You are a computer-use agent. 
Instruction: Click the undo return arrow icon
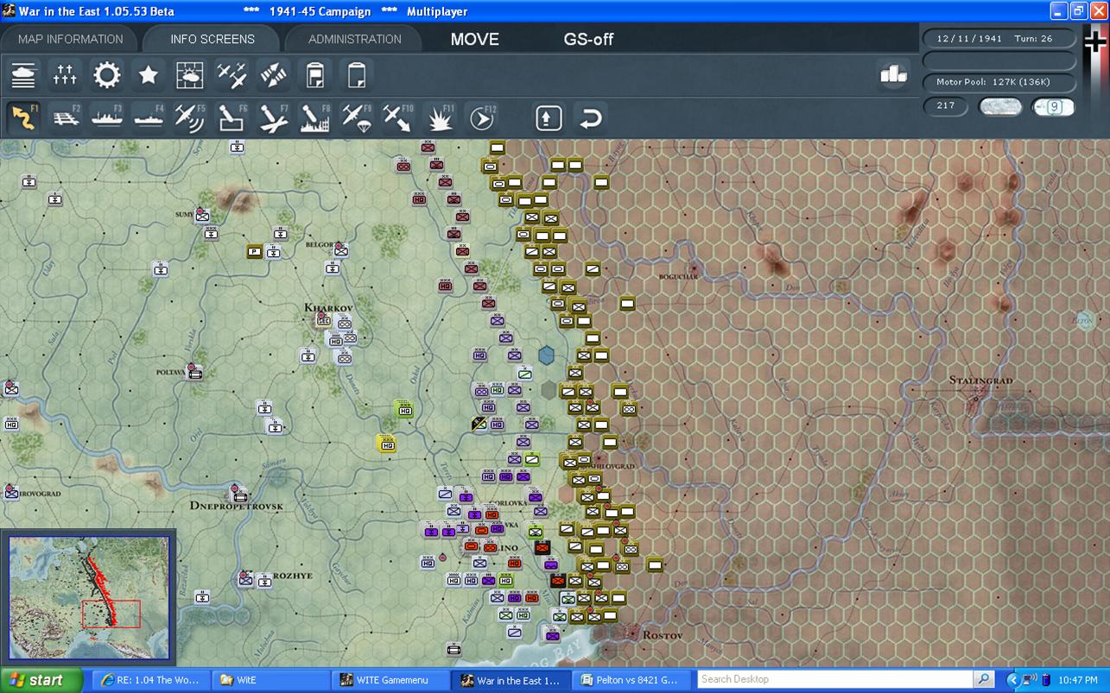coord(591,117)
